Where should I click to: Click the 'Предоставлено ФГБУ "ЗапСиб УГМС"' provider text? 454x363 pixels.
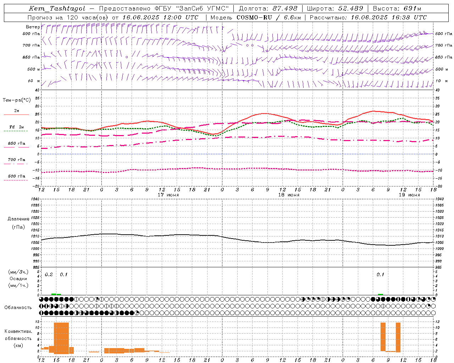pyautogui.click(x=164, y=9)
